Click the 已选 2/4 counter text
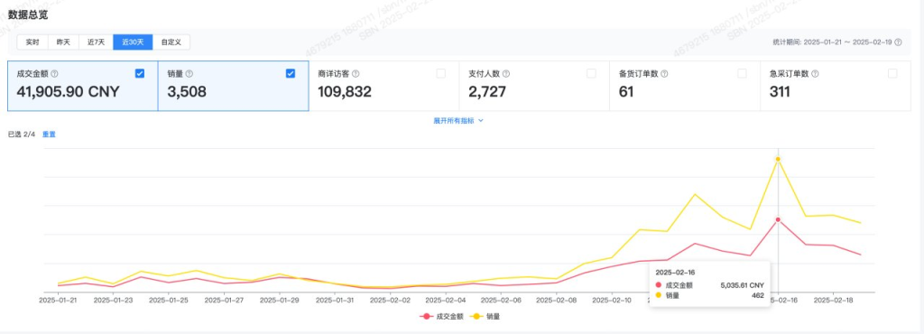 coord(22,135)
